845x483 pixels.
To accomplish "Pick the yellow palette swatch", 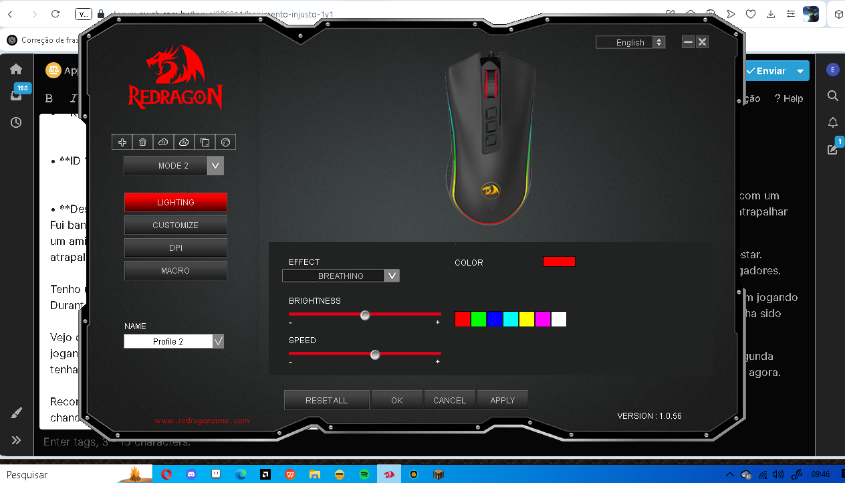I will 527,319.
